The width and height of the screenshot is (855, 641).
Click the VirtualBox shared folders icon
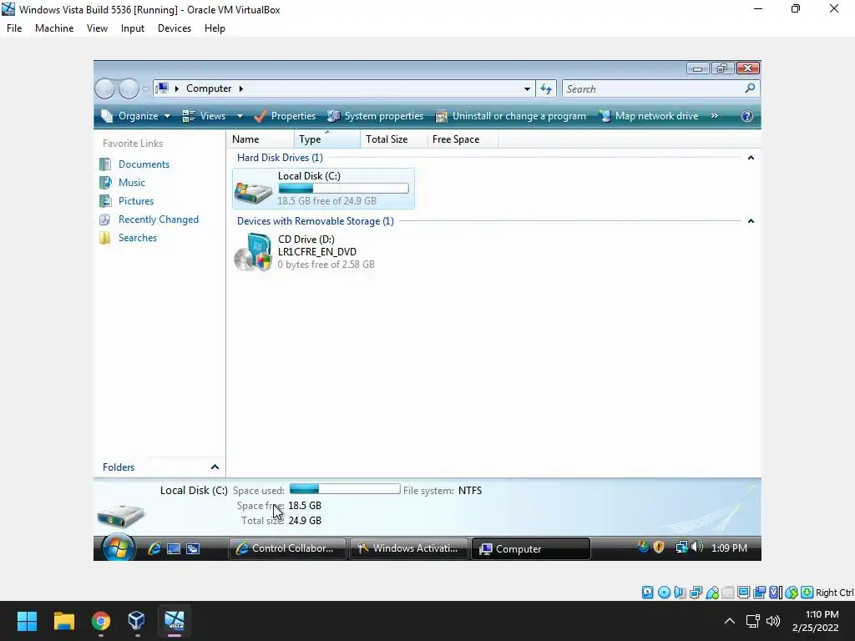728,593
